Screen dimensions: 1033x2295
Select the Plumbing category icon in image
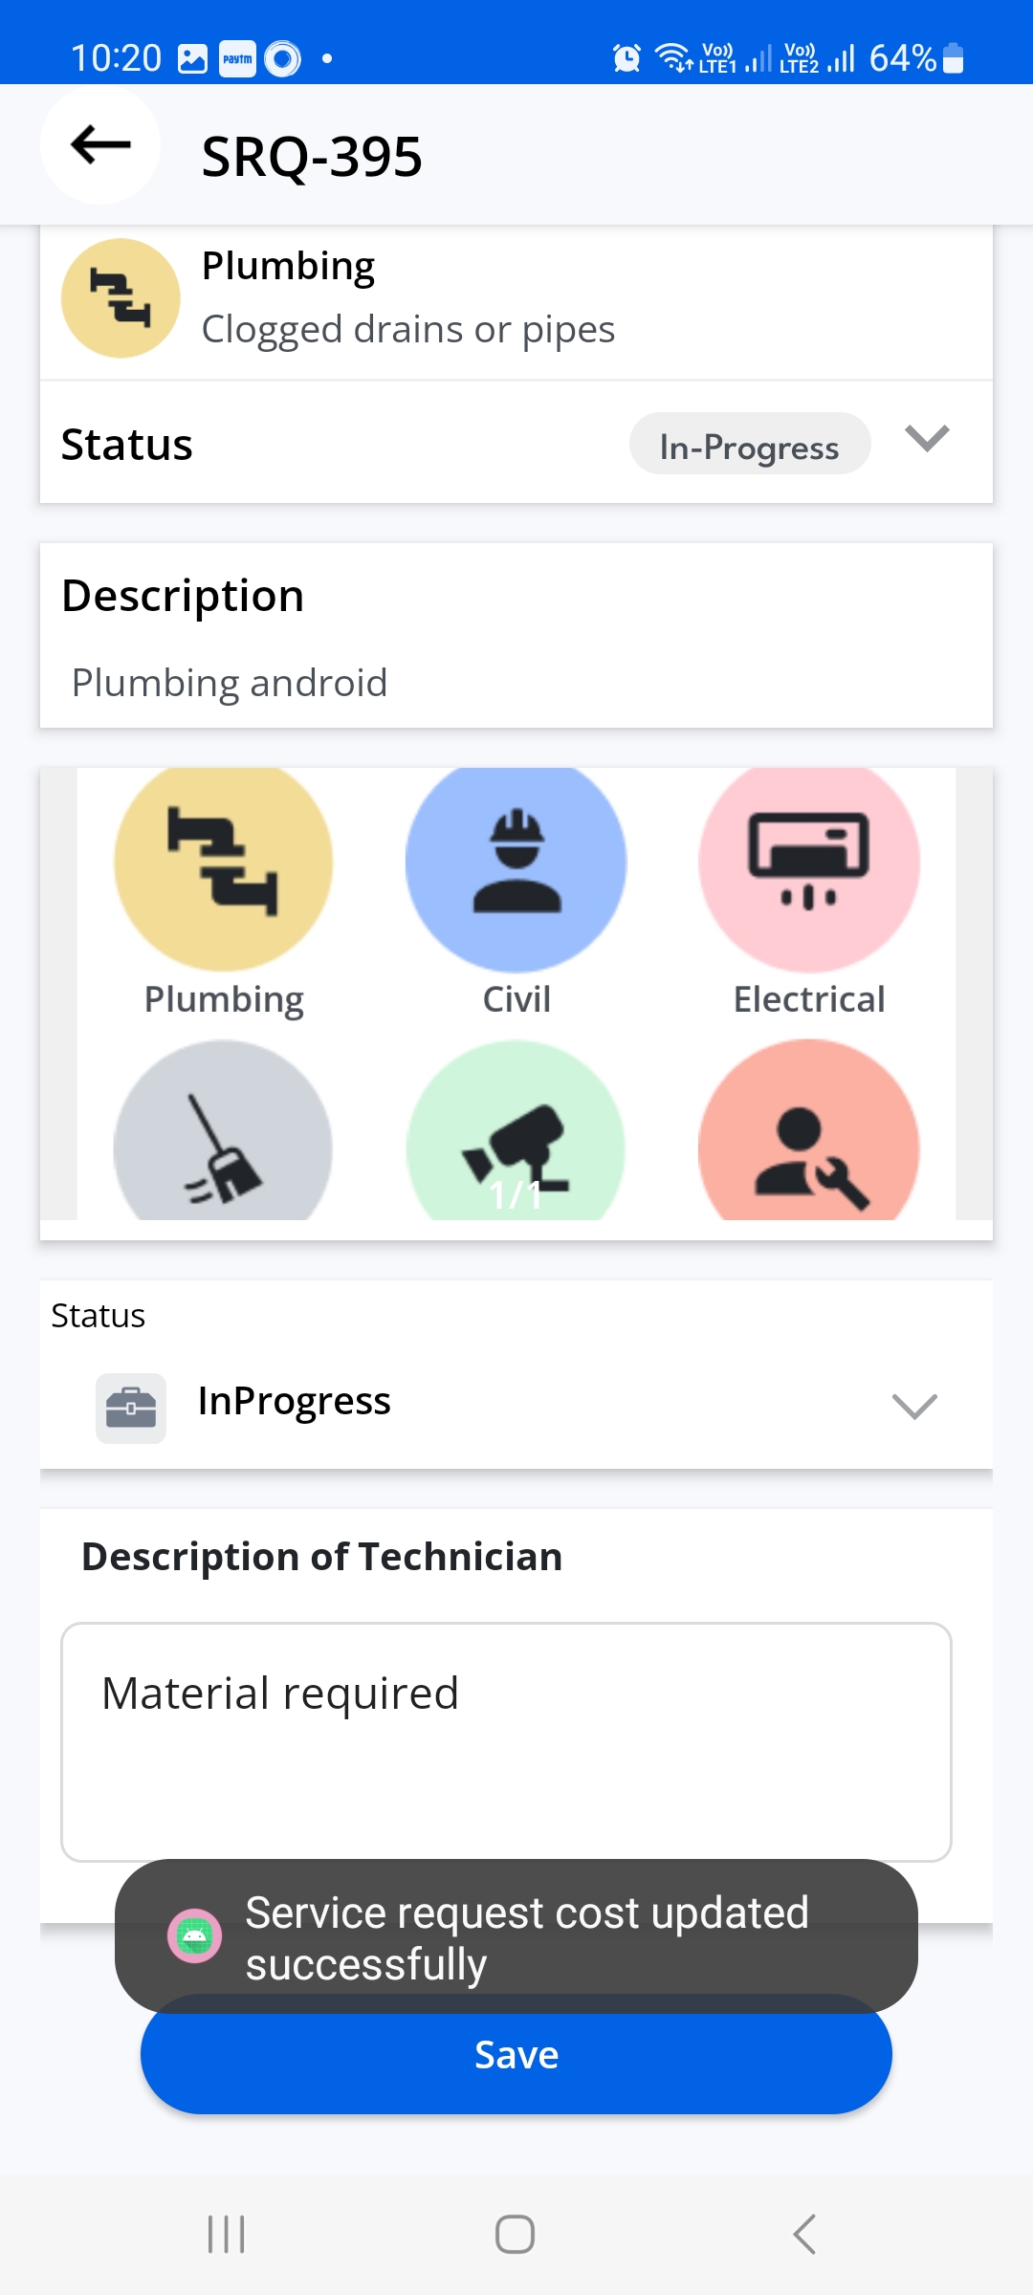[223, 867]
